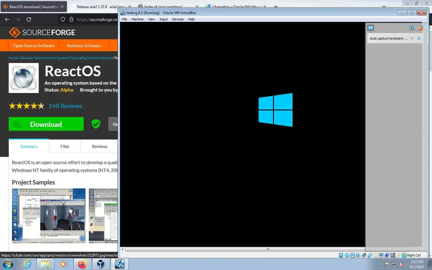Click the Browse Open Source breadcrumb link
This screenshot has width=432, height=270.
point(37,58)
